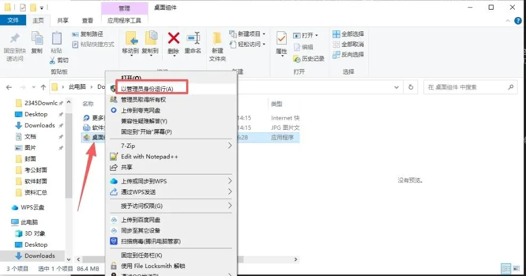Select 固定到"开始"屏幕(P)
The image size is (526, 276).
(171, 132)
